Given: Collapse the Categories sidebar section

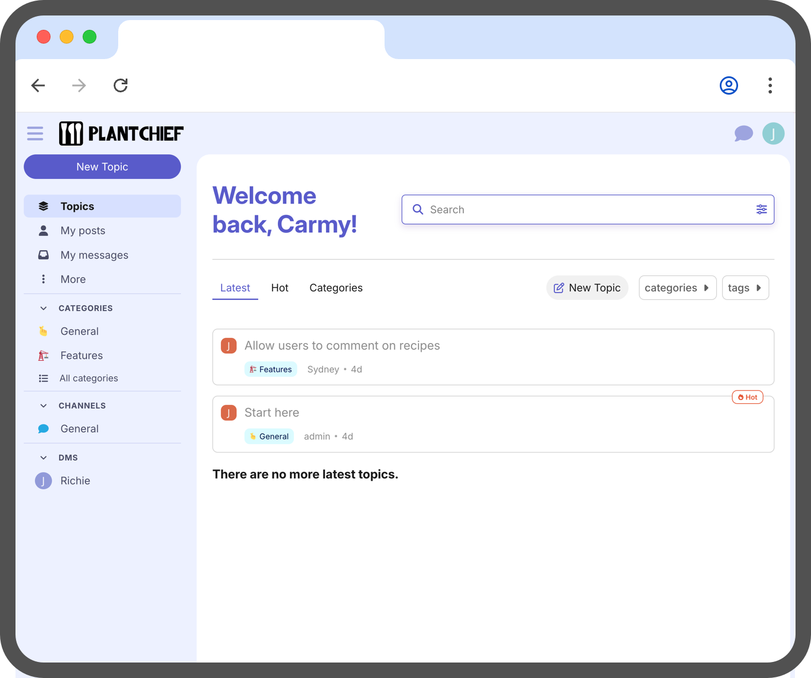Looking at the screenshot, I should click(x=44, y=308).
